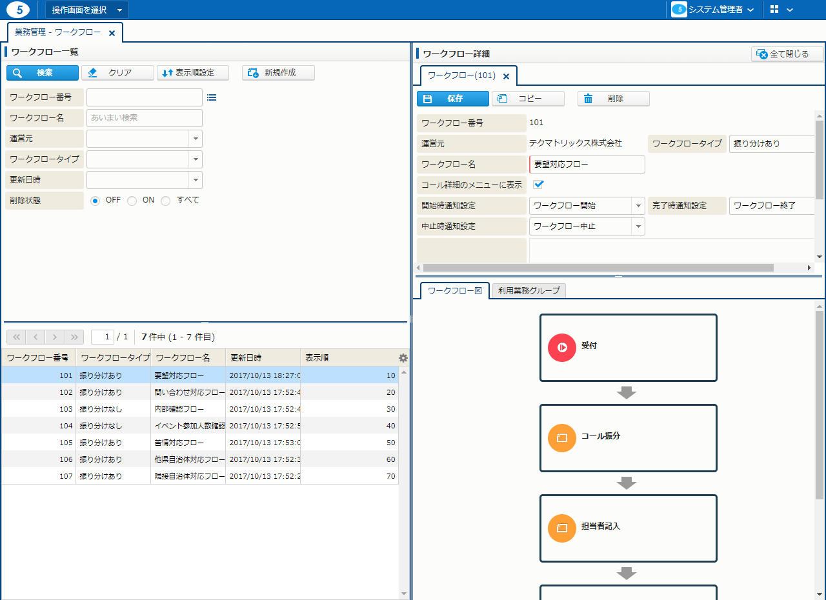Click the 保存 button
This screenshot has height=600, width=826.
tap(452, 99)
